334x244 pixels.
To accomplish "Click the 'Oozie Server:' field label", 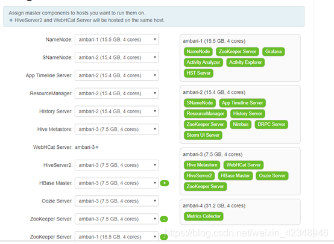I will click(57, 201).
